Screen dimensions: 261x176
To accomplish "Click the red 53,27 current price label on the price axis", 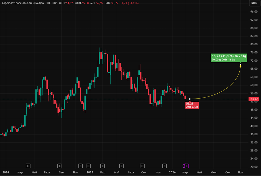I will click(x=254, y=99).
